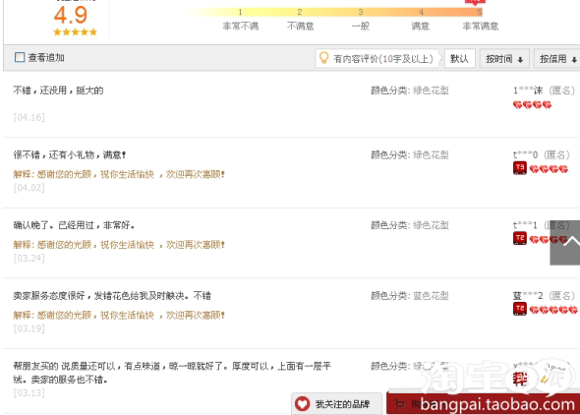The image size is (580, 415).
Task: Sort reviews with 按时间 dropdown
Action: 504,58
